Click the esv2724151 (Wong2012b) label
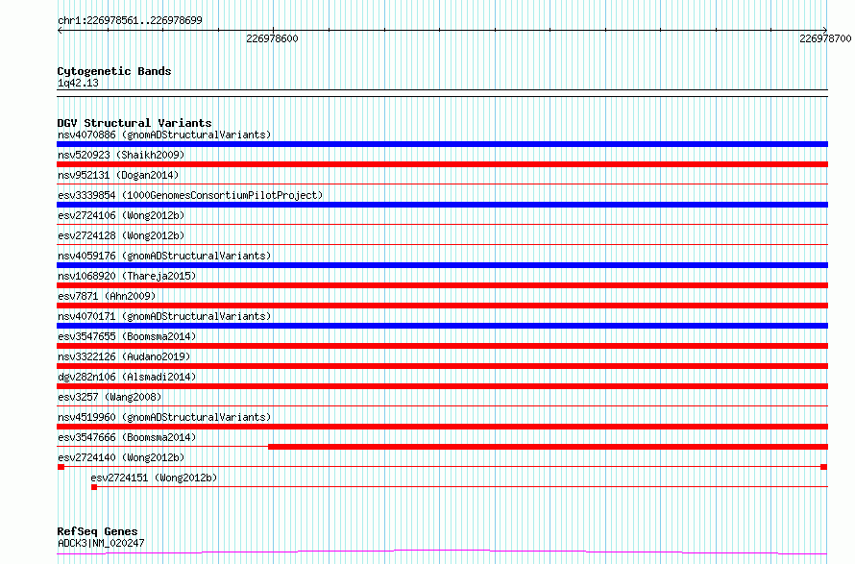Viewport: 855px width, 564px height. pos(154,478)
